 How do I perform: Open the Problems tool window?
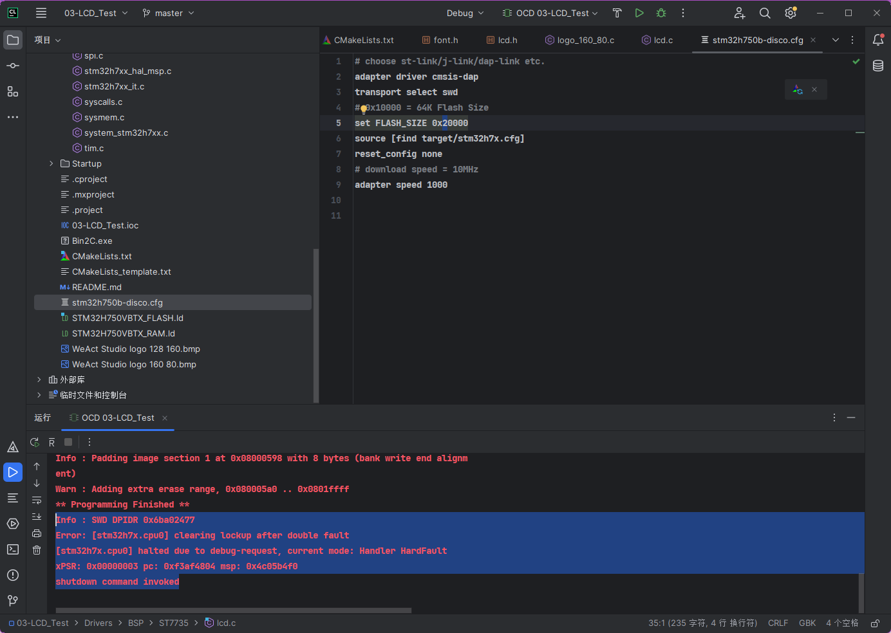(x=13, y=575)
